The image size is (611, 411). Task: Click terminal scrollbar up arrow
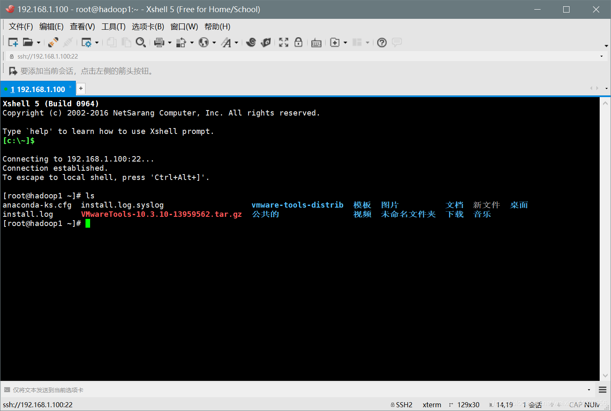605,103
